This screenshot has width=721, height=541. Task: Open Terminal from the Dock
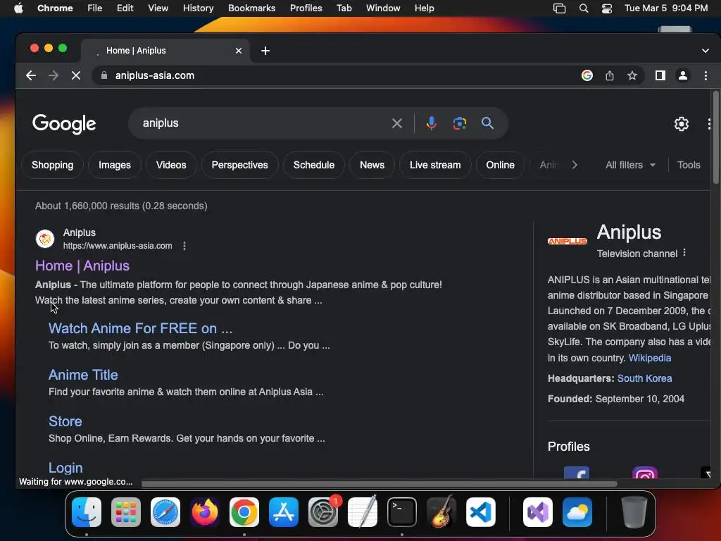click(402, 512)
